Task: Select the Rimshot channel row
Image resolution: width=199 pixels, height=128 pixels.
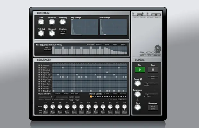Action: click(47, 70)
